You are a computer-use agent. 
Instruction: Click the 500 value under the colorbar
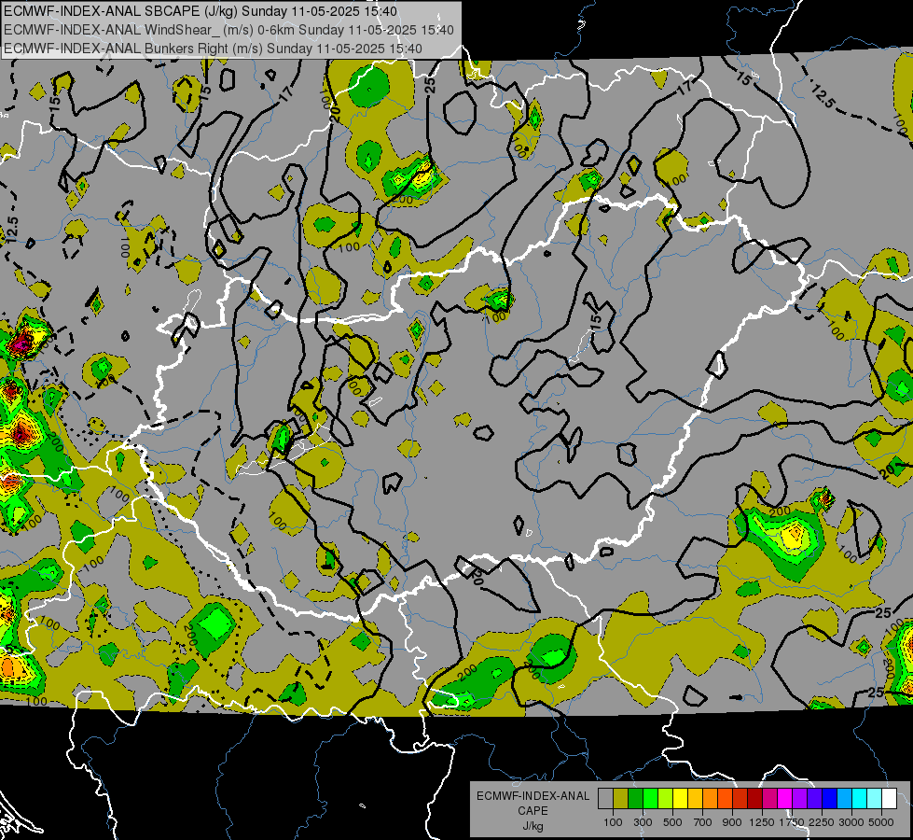[672, 822]
